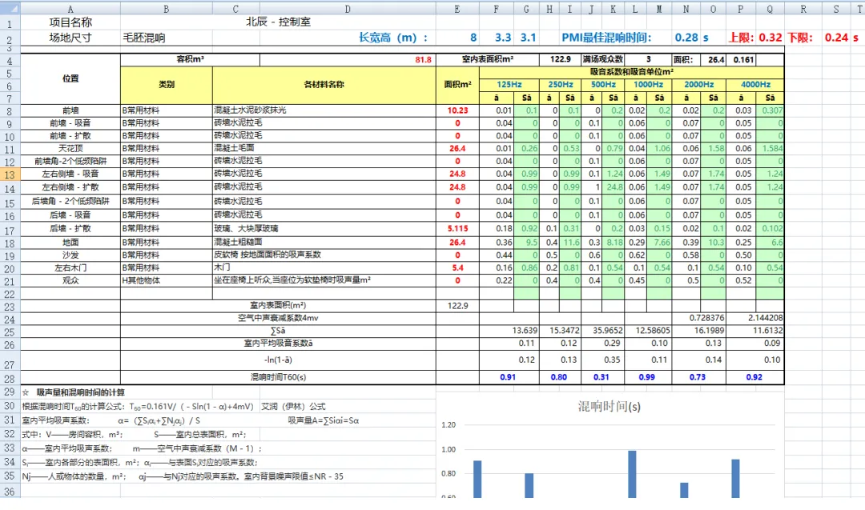Click the cell '场地尺寸'

pyautogui.click(x=70, y=38)
